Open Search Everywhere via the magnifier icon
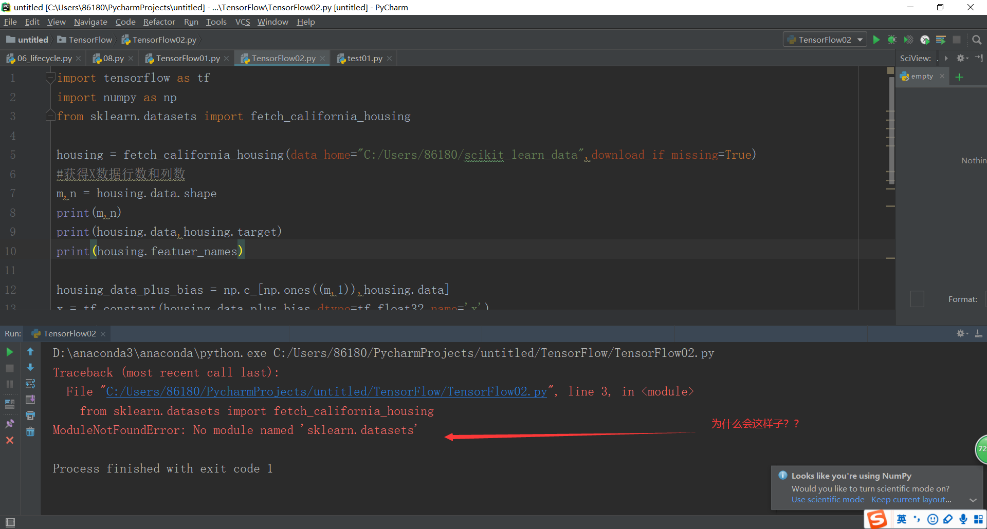 pyautogui.click(x=977, y=40)
